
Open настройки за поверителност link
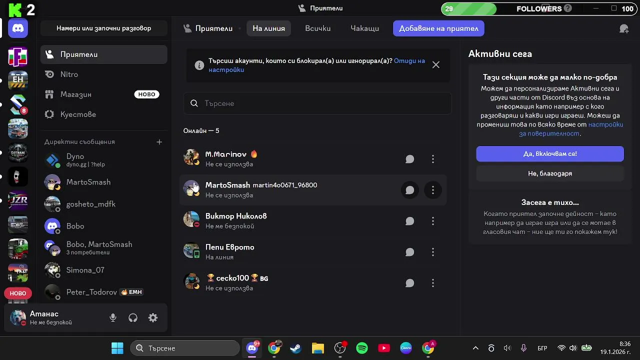pos(571,129)
